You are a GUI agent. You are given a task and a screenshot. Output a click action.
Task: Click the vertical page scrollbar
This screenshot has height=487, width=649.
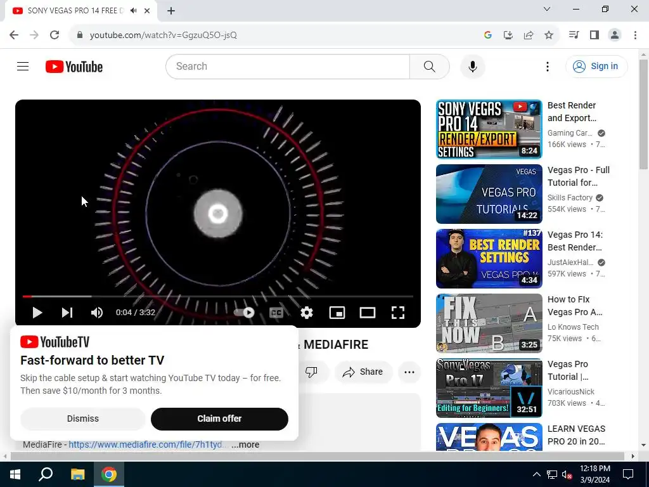pos(643,114)
